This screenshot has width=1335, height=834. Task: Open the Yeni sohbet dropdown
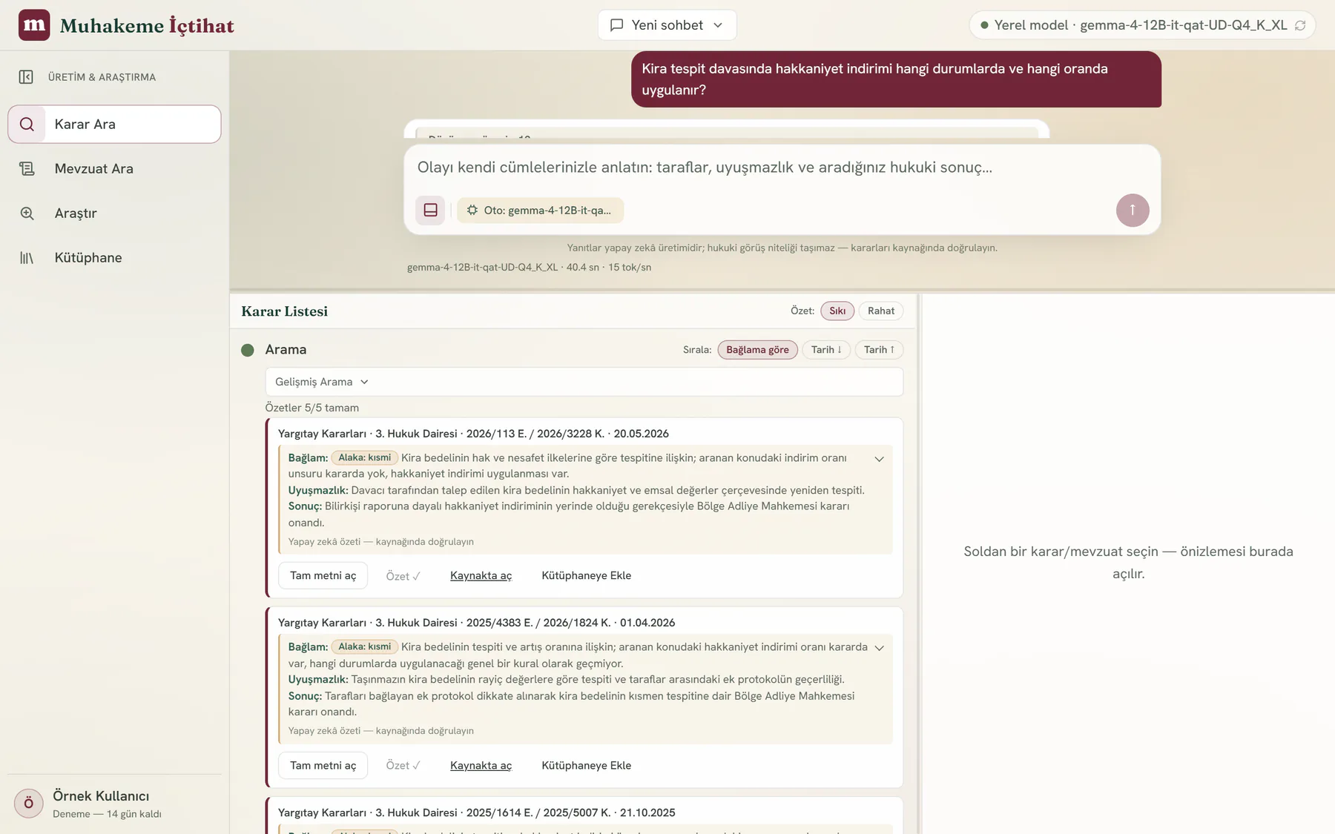pos(667,25)
